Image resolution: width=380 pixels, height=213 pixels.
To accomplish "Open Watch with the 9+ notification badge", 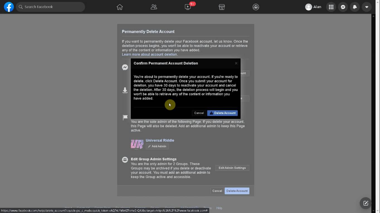I will click(x=188, y=7).
